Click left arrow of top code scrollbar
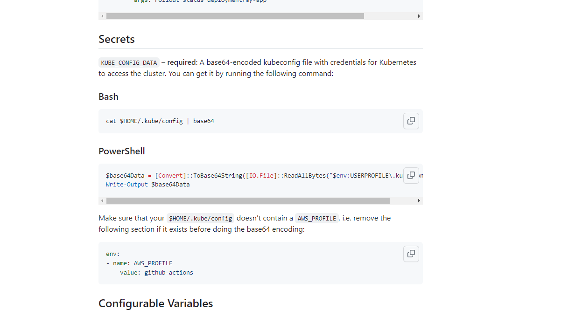The width and height of the screenshot is (582, 317). click(102, 16)
